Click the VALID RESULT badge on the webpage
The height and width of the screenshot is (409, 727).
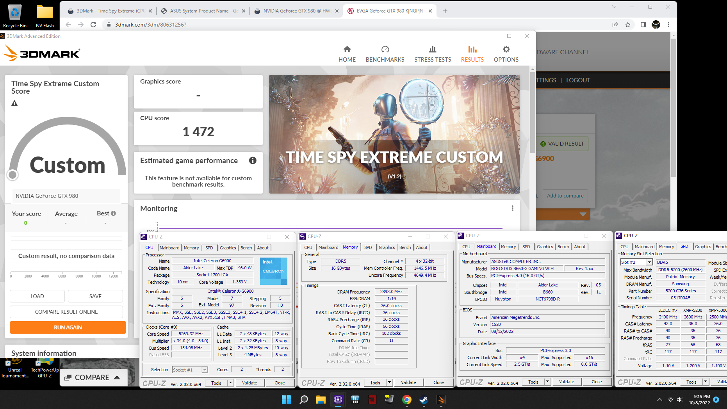pos(562,144)
